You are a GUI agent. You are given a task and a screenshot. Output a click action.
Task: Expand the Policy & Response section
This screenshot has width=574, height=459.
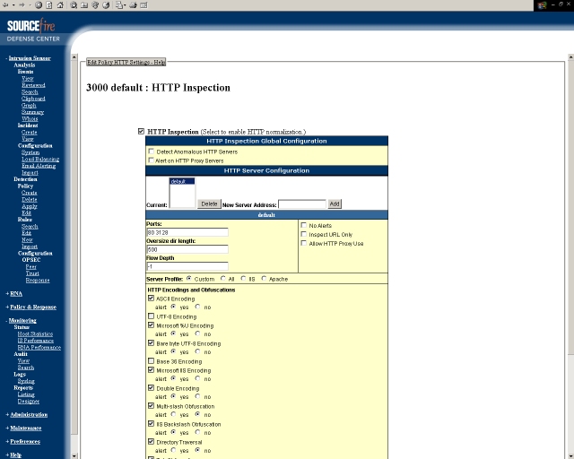point(33,307)
